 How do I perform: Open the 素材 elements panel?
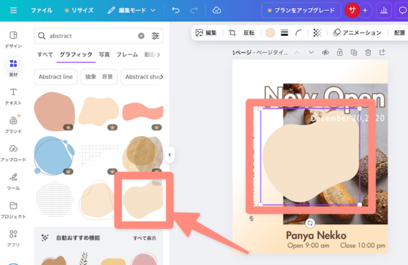click(x=14, y=68)
